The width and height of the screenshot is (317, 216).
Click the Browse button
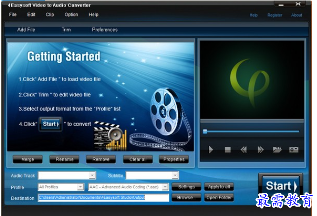point(187,197)
